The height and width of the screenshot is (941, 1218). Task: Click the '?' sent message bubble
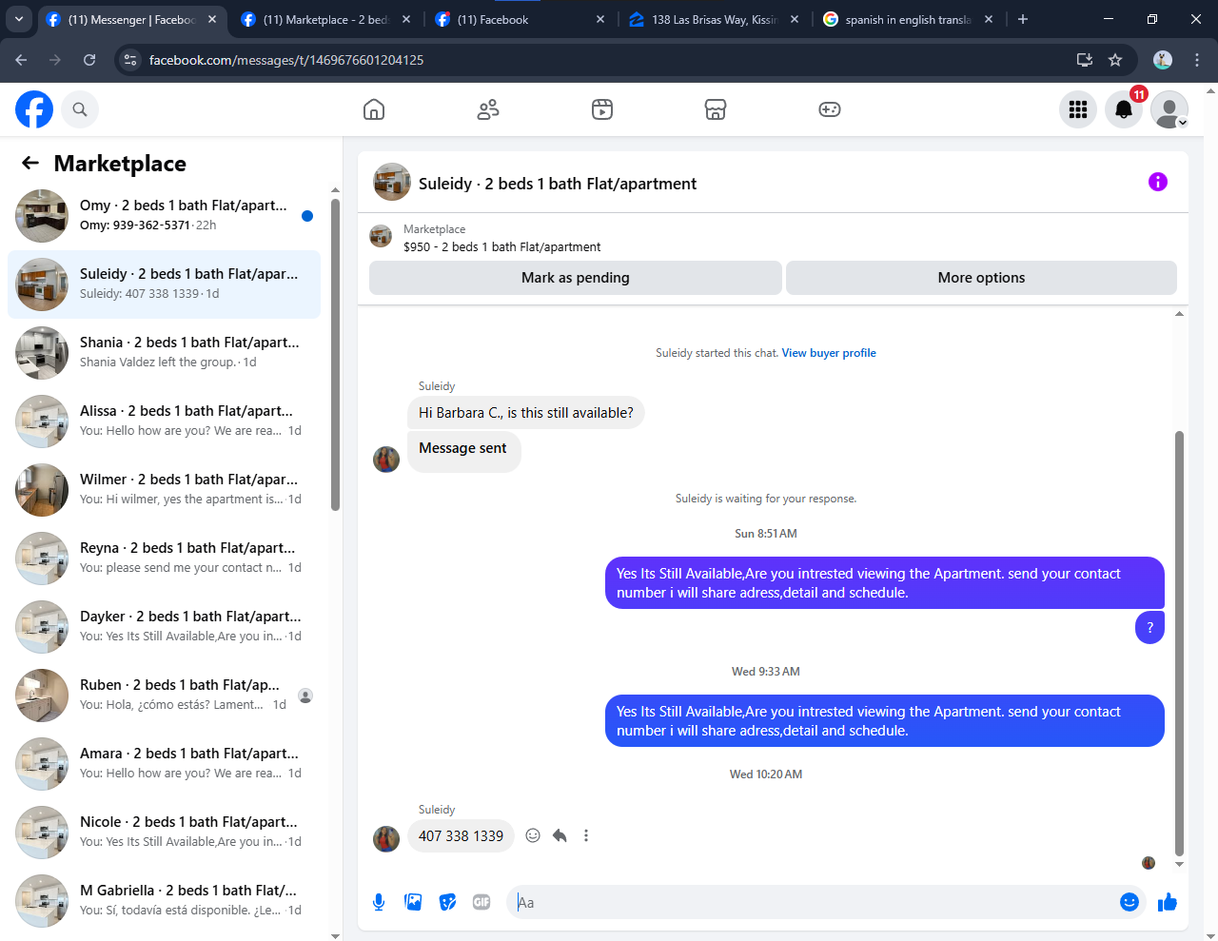[x=1149, y=627]
